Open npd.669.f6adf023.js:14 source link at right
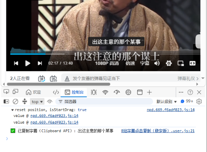Viewport: 207px width, 152px height. coord(171,110)
